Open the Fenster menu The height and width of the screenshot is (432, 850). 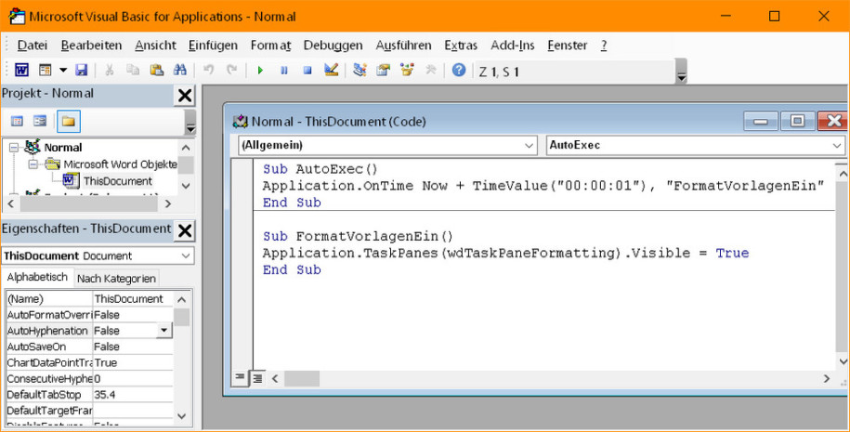pos(567,46)
